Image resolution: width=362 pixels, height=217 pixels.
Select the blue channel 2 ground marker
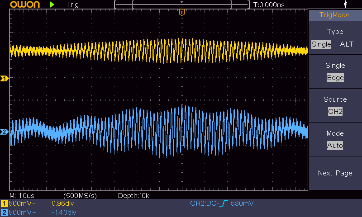(5, 132)
